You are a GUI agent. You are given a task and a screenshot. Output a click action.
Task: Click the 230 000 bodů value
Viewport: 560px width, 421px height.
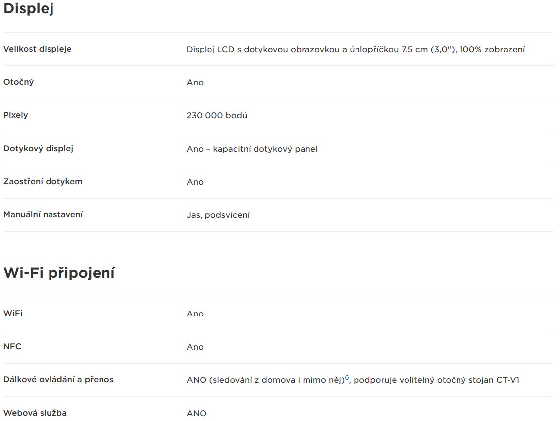[x=217, y=115]
